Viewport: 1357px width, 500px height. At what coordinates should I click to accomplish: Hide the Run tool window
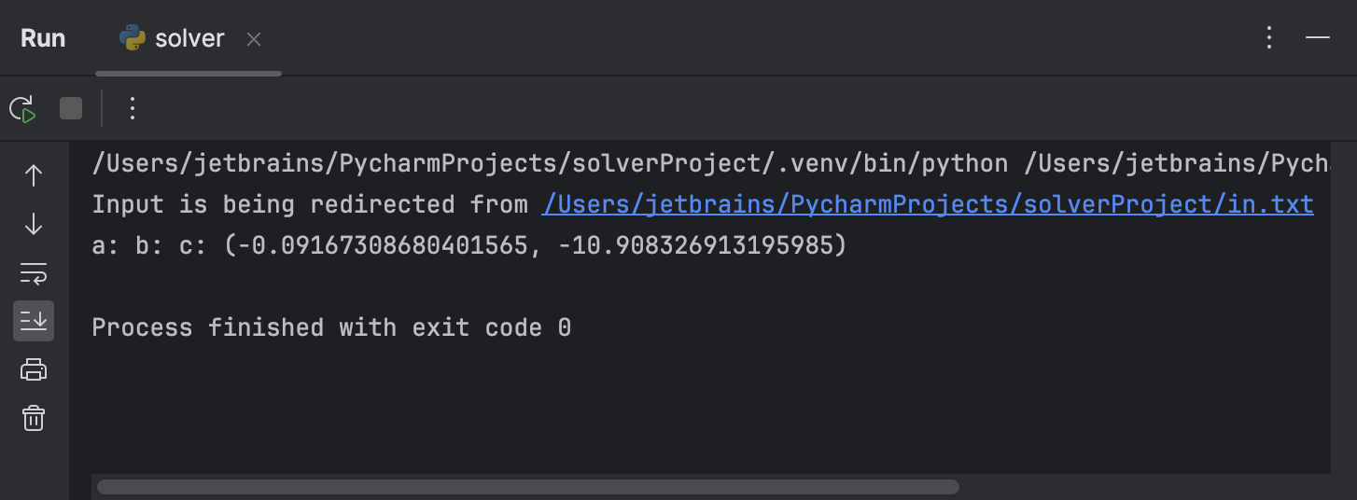coord(1318,37)
